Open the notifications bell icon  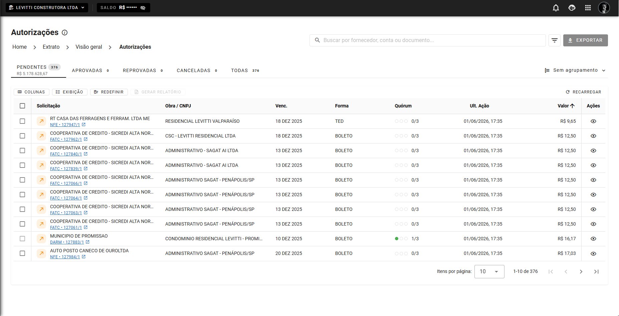point(556,8)
